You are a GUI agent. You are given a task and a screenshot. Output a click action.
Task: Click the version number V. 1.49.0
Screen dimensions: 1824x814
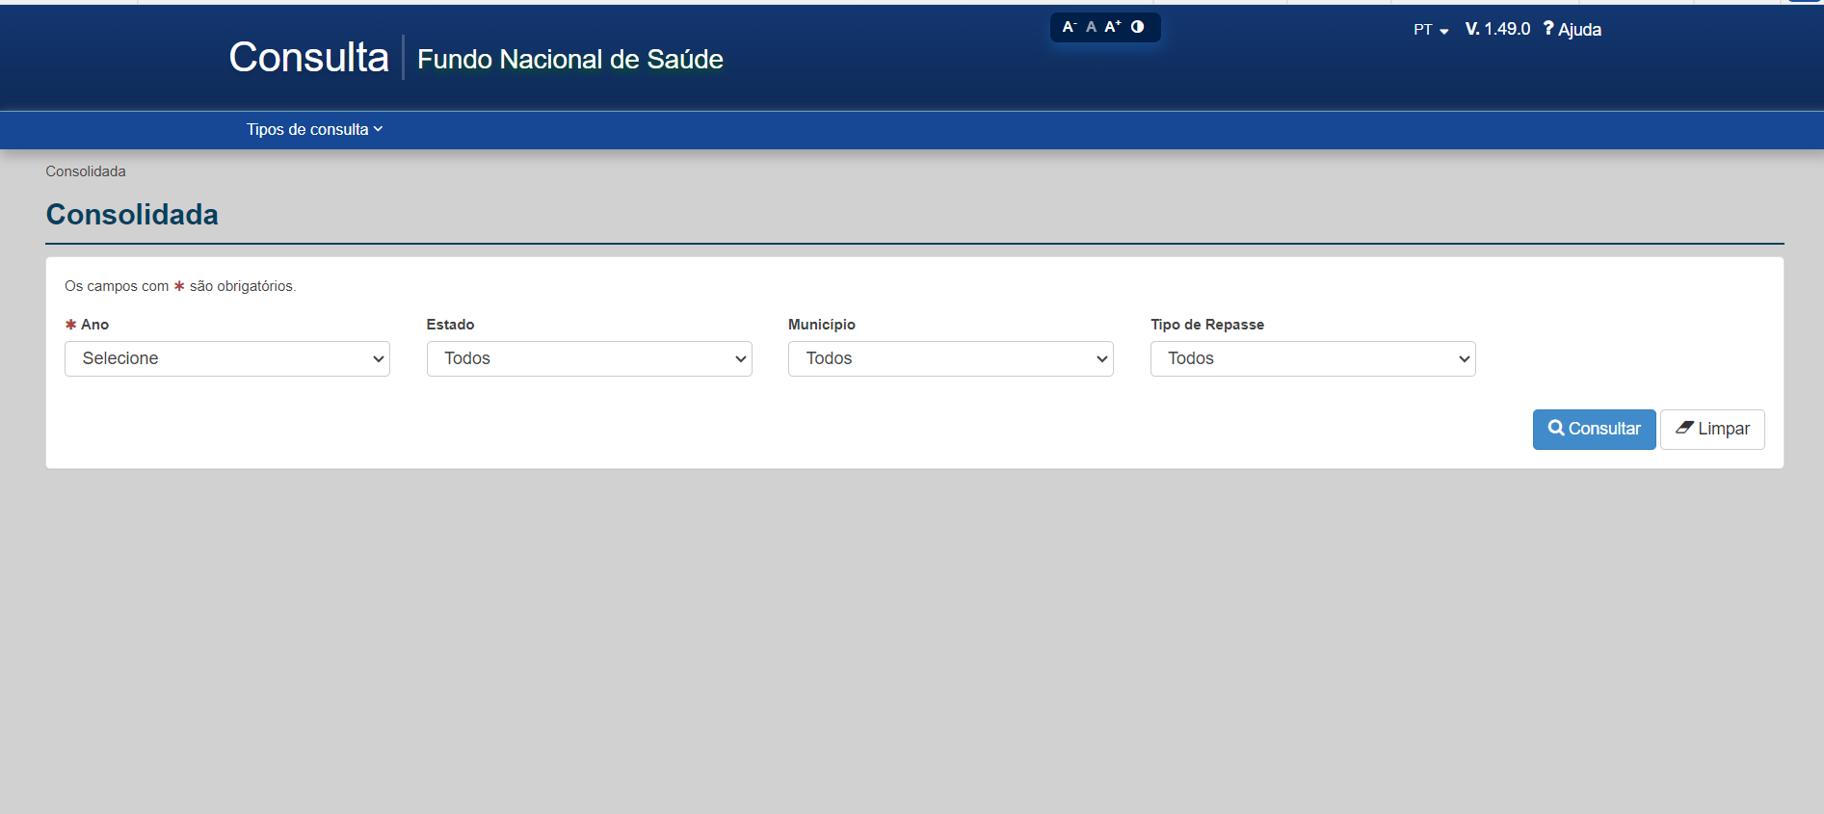pyautogui.click(x=1497, y=30)
